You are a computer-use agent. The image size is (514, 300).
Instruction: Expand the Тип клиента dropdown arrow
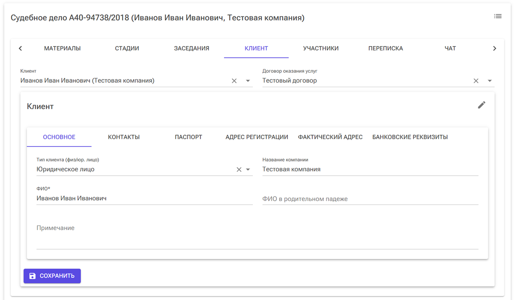[248, 170]
